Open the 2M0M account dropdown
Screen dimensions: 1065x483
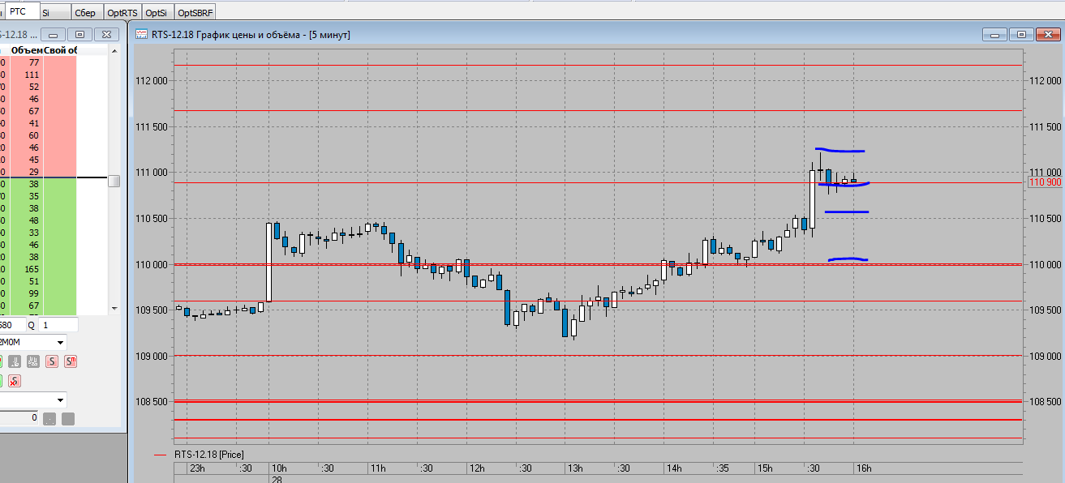(60, 343)
